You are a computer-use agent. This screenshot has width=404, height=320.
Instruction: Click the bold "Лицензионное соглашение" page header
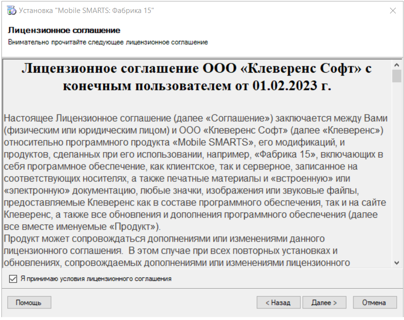pyautogui.click(x=64, y=30)
